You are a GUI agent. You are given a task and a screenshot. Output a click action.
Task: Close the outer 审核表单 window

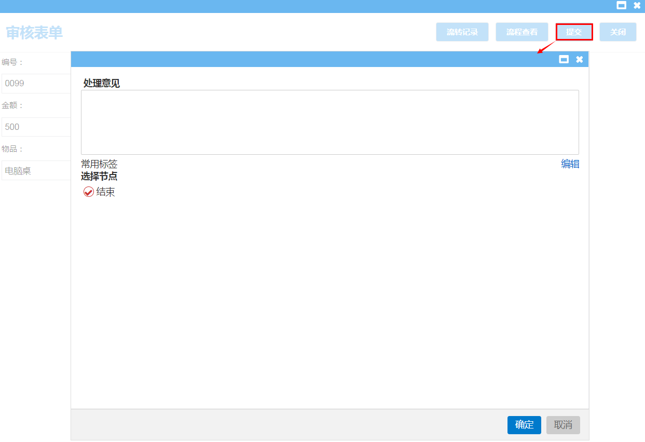[x=637, y=6]
